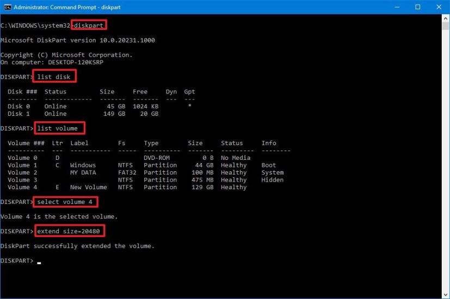Click the '100 MB' volume size
The width and height of the screenshot is (450, 299).
tap(202, 172)
